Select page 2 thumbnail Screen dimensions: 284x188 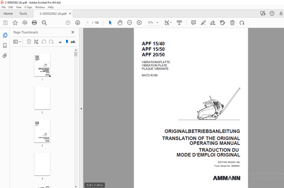(42, 98)
